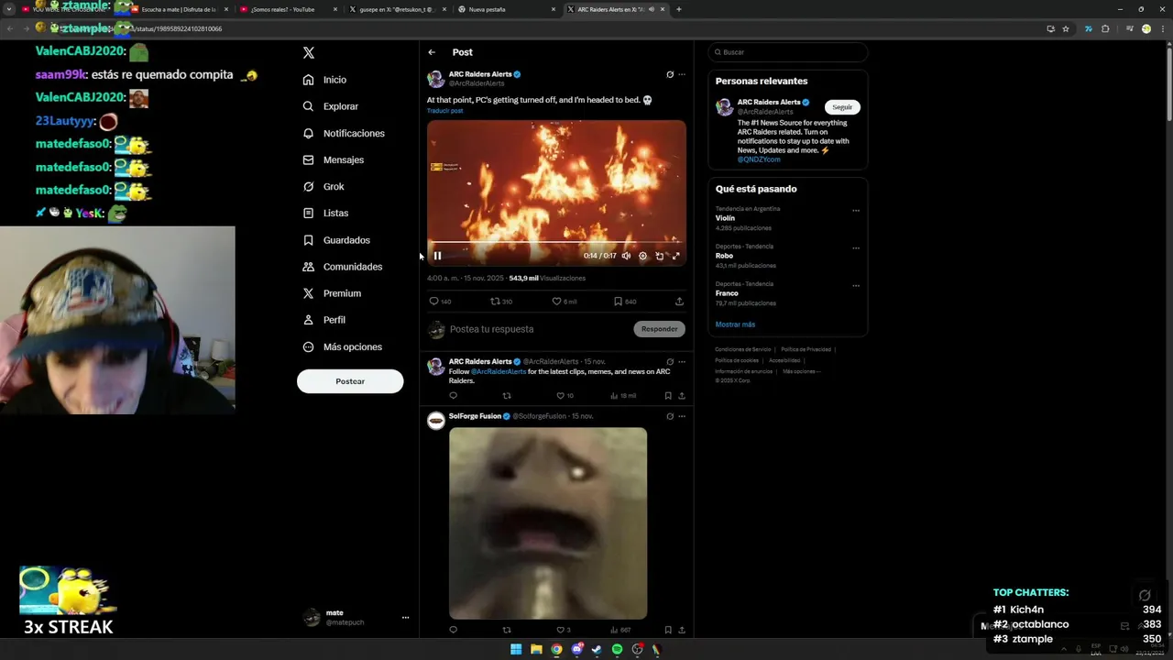Image resolution: width=1173 pixels, height=660 pixels.
Task: Open Comunidades page
Action: tap(343, 267)
